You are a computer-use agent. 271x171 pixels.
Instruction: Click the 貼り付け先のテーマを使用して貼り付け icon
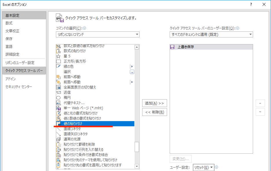[58, 160]
